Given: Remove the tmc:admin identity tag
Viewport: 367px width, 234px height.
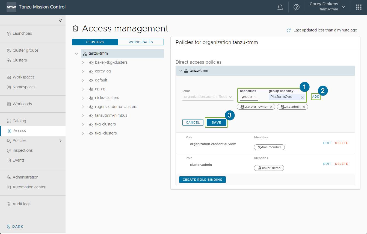Looking at the screenshot, I should [x=304, y=107].
